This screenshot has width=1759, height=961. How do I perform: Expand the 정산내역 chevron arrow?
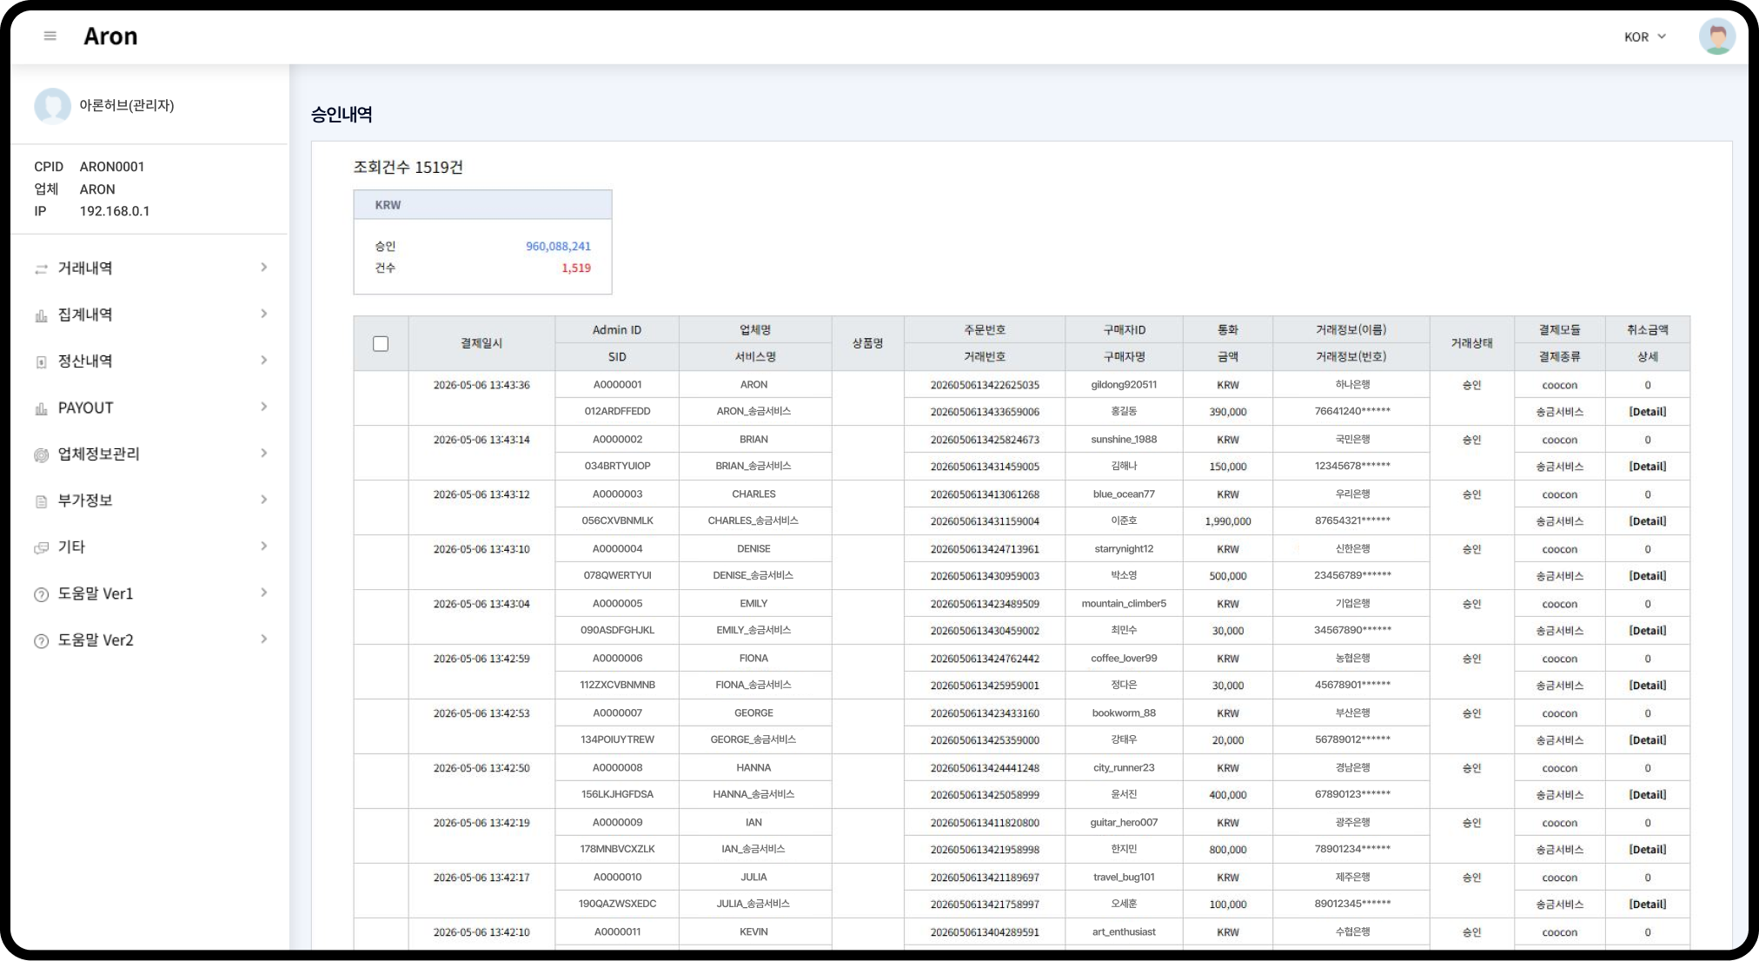(x=263, y=360)
